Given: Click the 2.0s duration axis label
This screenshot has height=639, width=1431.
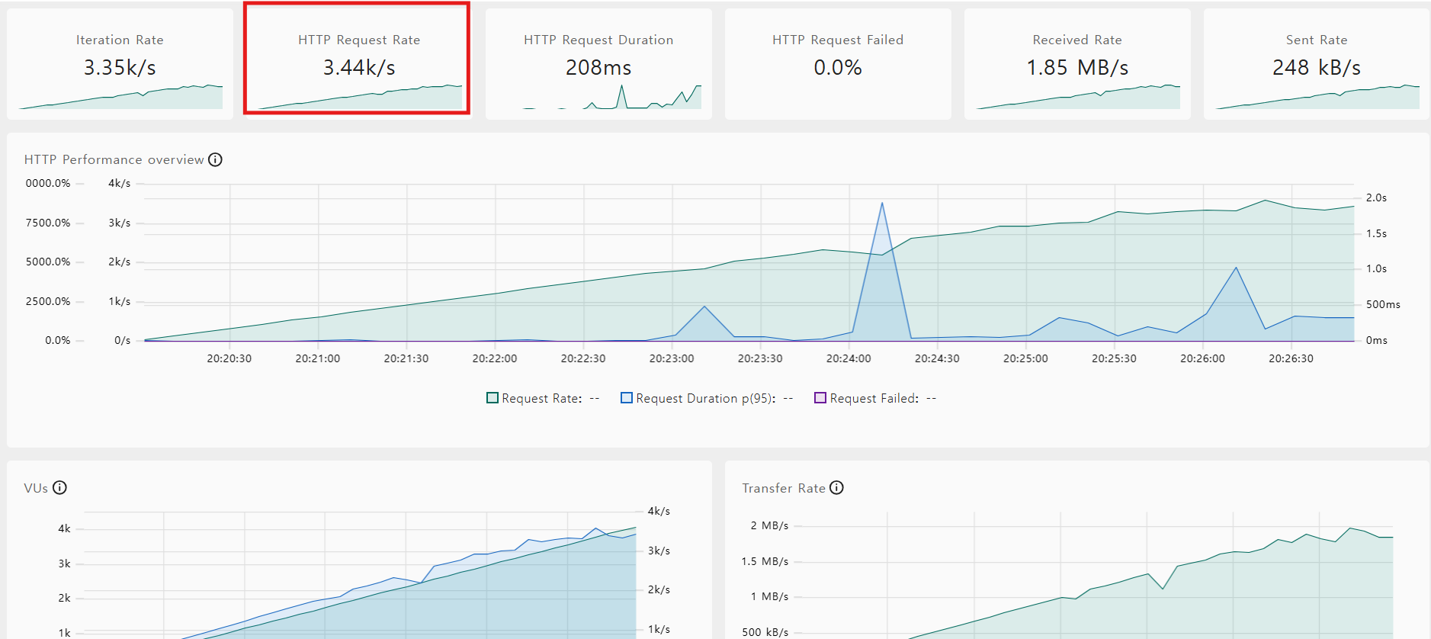Looking at the screenshot, I should (1376, 197).
